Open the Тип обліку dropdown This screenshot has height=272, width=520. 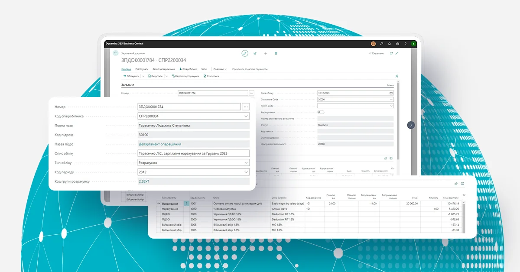click(246, 162)
